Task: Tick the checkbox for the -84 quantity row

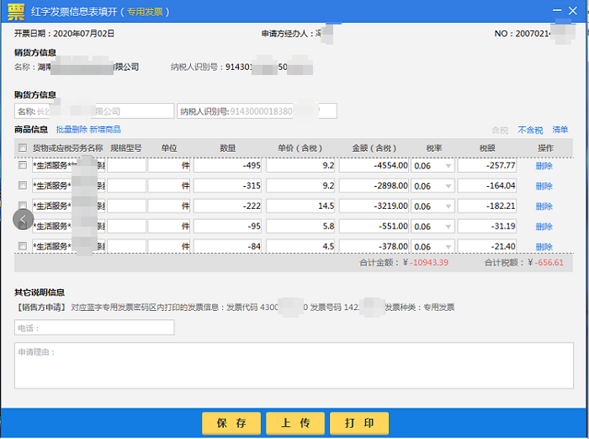Action: [22, 246]
